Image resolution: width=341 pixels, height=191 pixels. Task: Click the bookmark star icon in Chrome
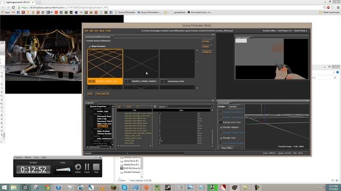pyautogui.click(x=332, y=7)
